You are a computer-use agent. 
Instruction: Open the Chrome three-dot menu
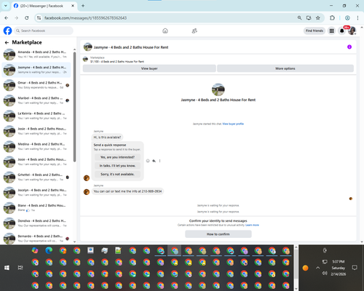(x=357, y=18)
